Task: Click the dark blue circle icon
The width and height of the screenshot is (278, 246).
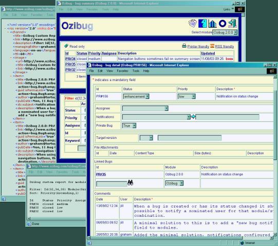Action: click(223, 24)
